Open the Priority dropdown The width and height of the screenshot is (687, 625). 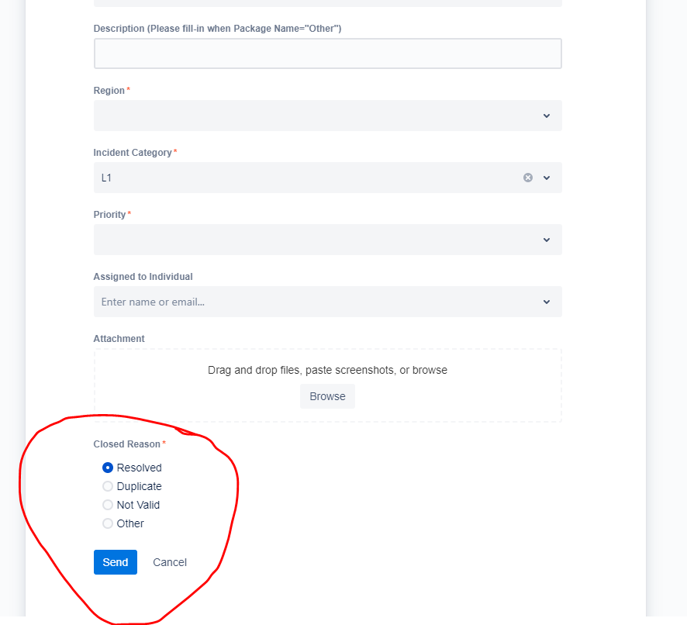click(x=328, y=240)
